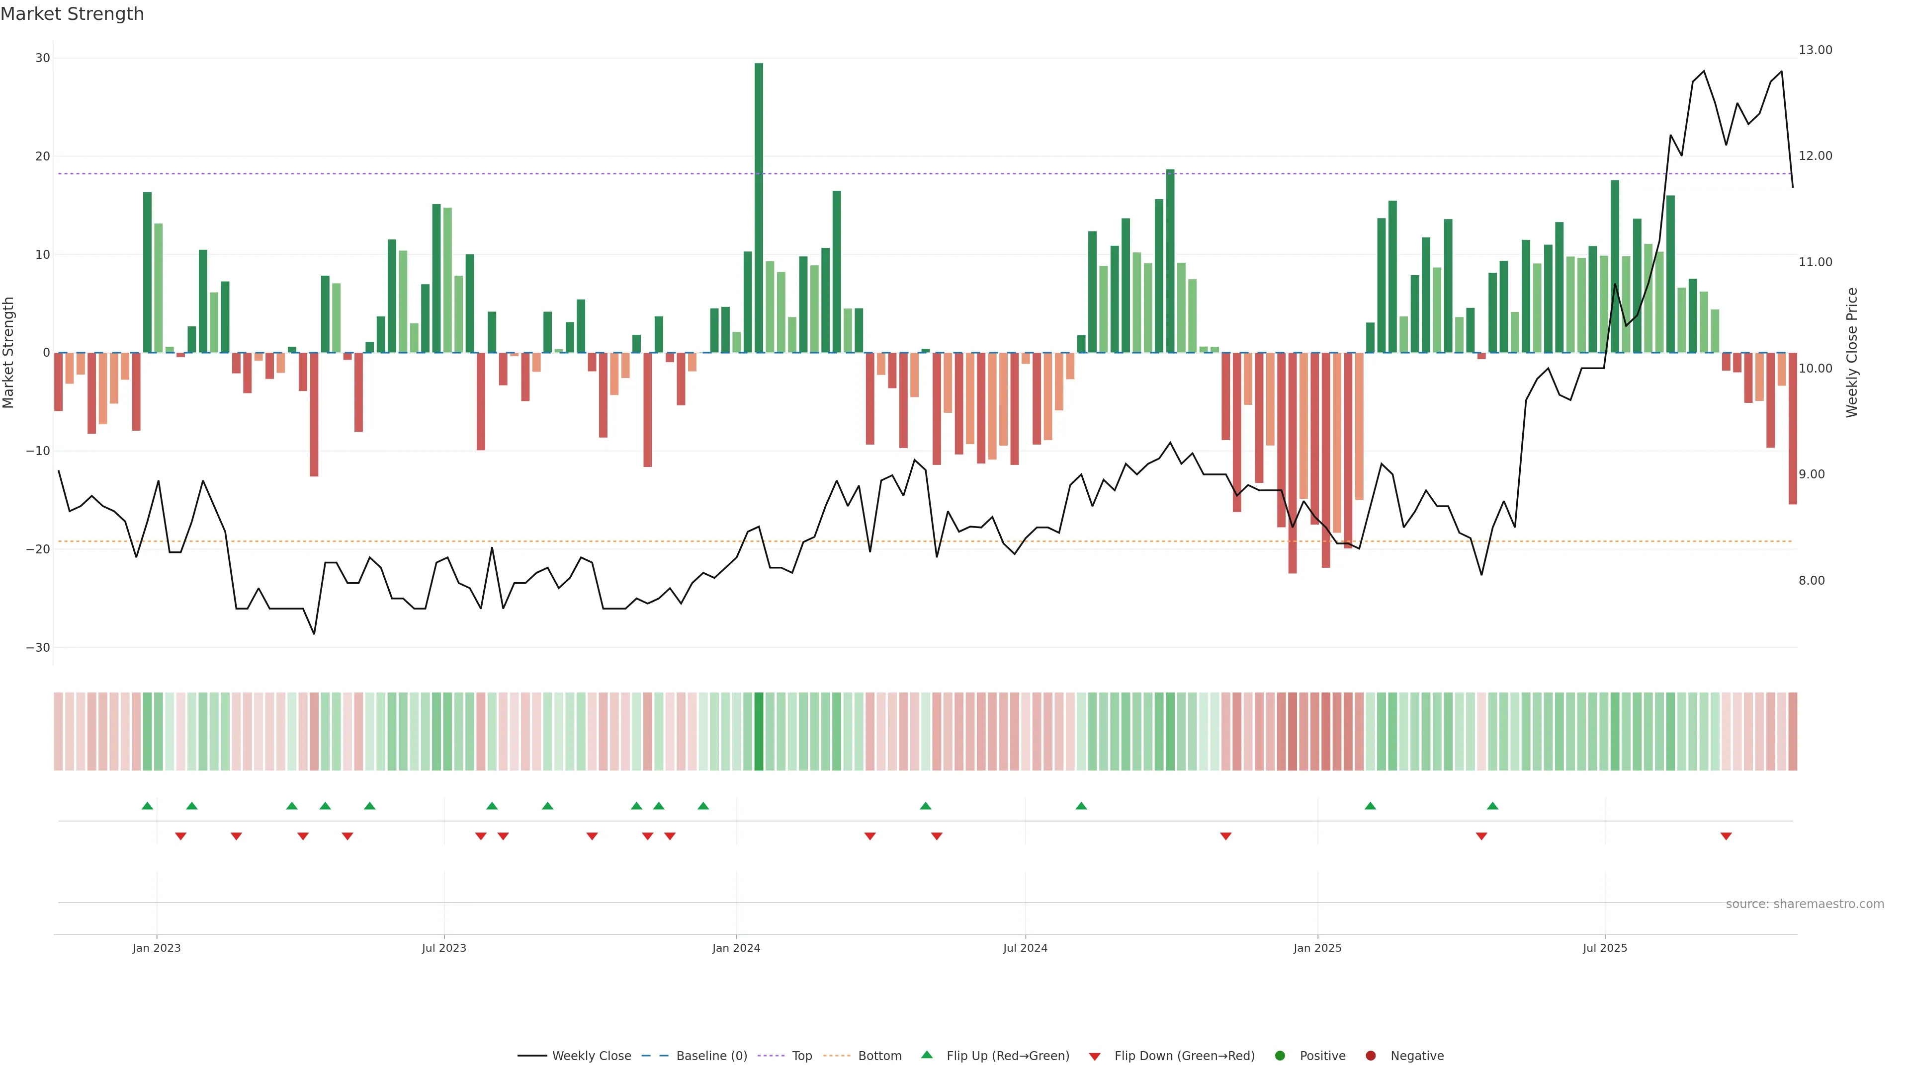
Task: Click the tallest green bar in January 2024
Action: [x=759, y=207]
